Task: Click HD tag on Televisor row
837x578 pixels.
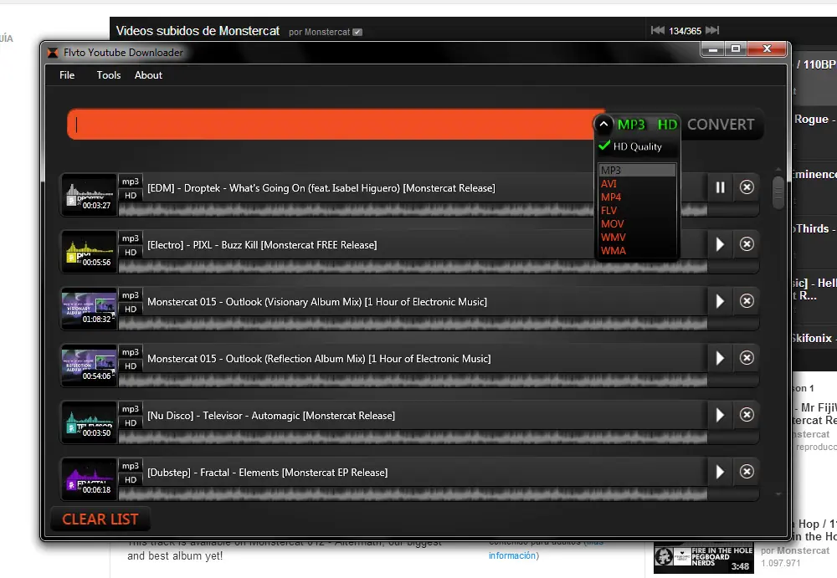Action: click(131, 422)
